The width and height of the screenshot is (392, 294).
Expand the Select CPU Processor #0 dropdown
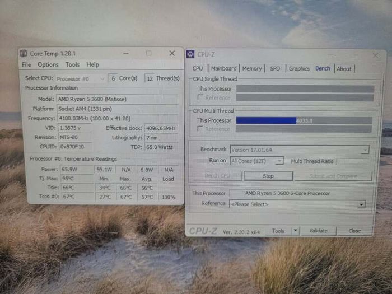(x=81, y=79)
